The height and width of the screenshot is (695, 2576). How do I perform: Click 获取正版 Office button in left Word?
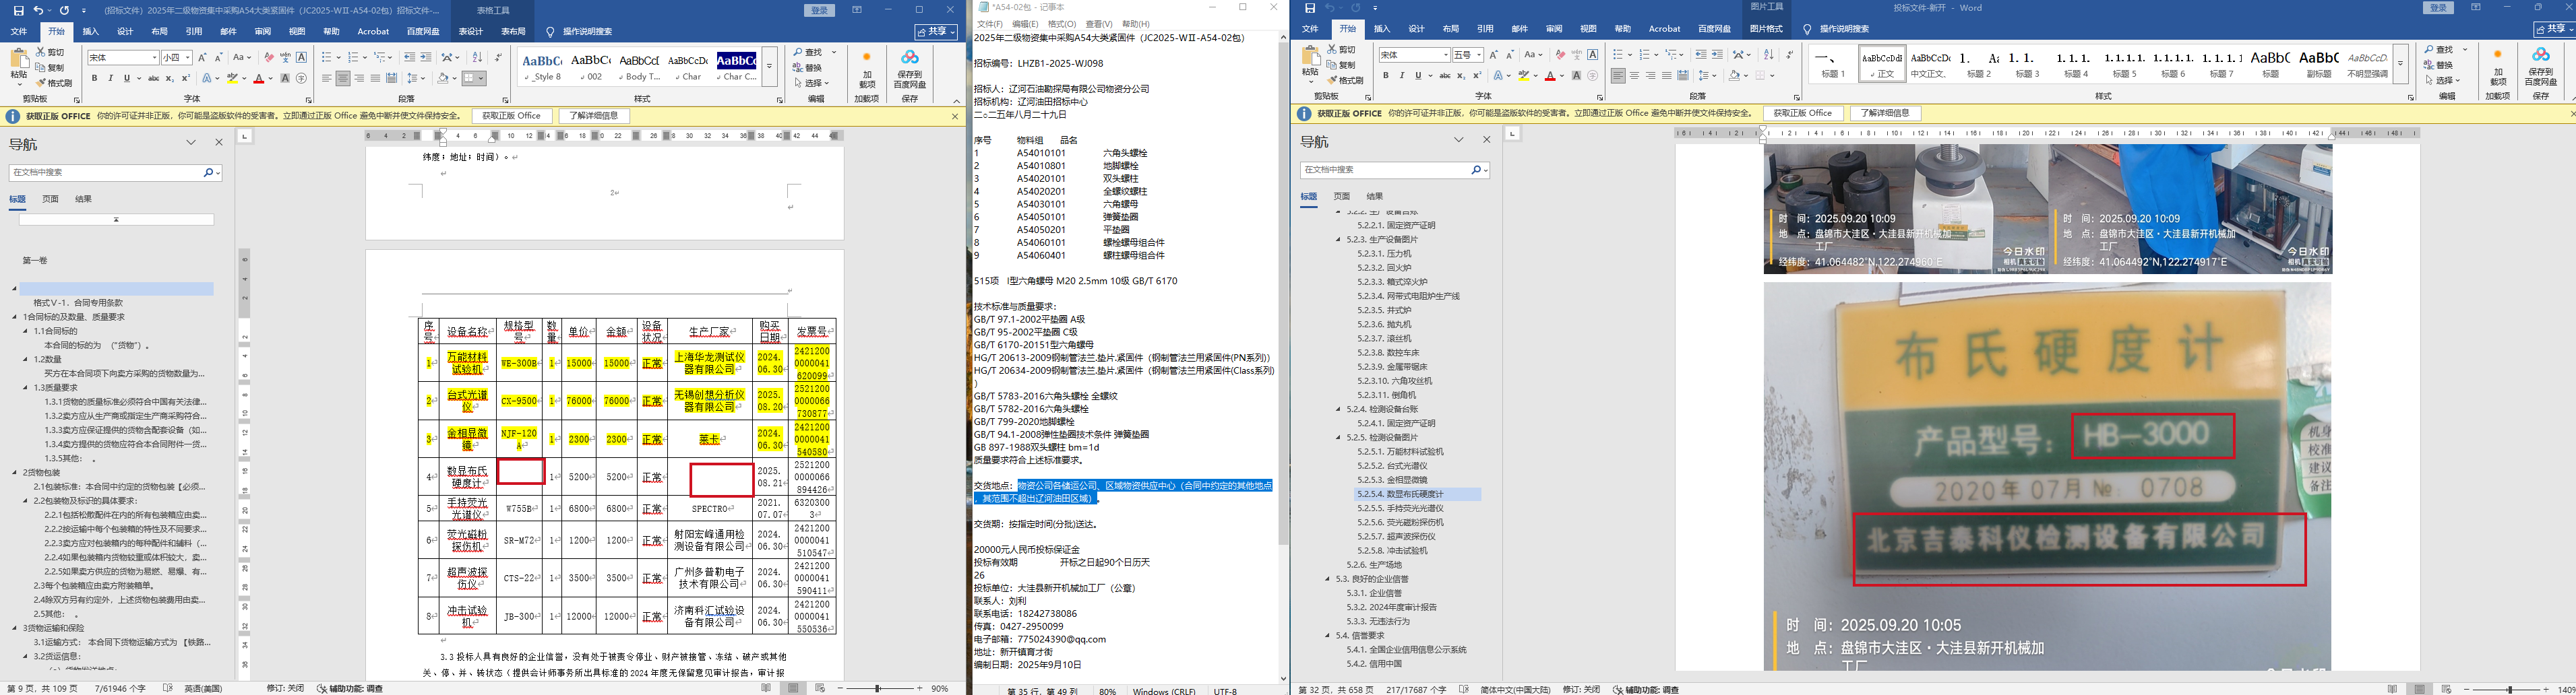[x=511, y=116]
